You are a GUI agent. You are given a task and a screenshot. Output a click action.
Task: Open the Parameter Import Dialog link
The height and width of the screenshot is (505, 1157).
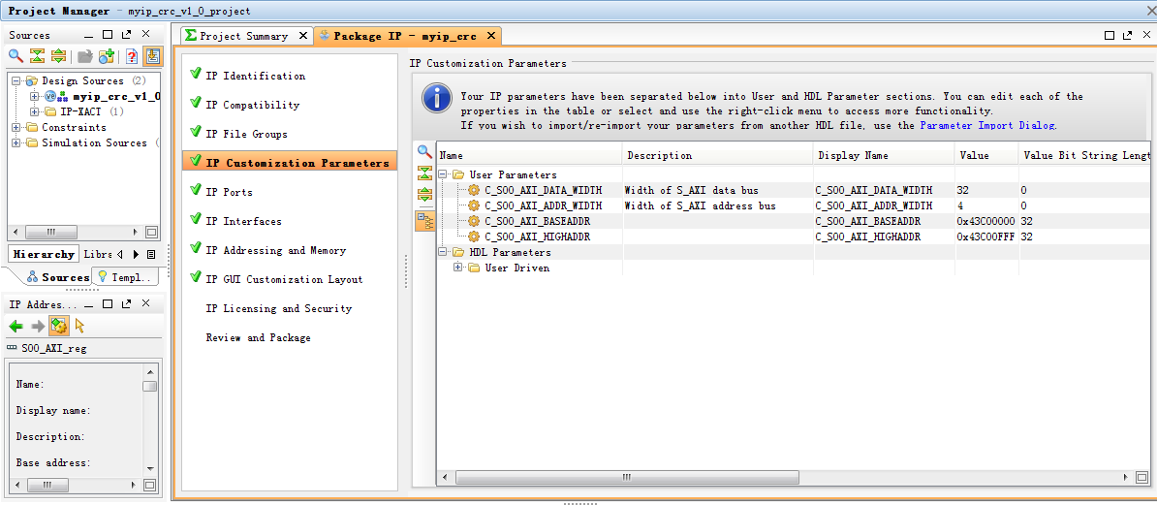(988, 125)
